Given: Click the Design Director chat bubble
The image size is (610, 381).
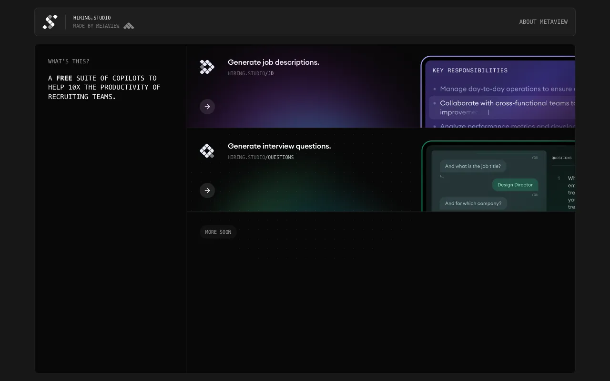Looking at the screenshot, I should 515,185.
